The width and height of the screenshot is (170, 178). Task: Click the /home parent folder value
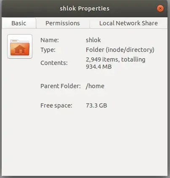95,86
